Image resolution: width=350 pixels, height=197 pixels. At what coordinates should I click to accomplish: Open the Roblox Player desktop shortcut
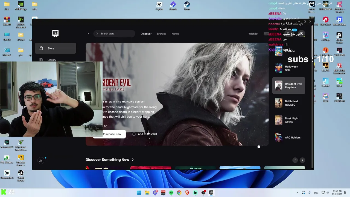click(339, 21)
